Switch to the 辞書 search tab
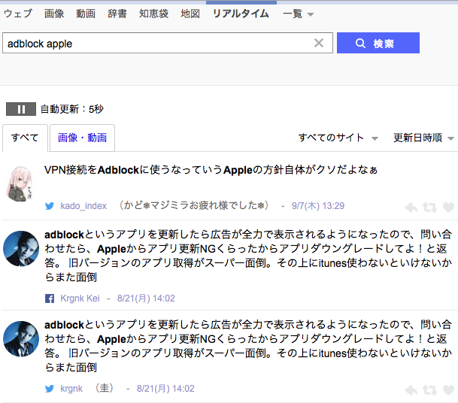Screen dimensions: 458x403 pyautogui.click(x=117, y=14)
